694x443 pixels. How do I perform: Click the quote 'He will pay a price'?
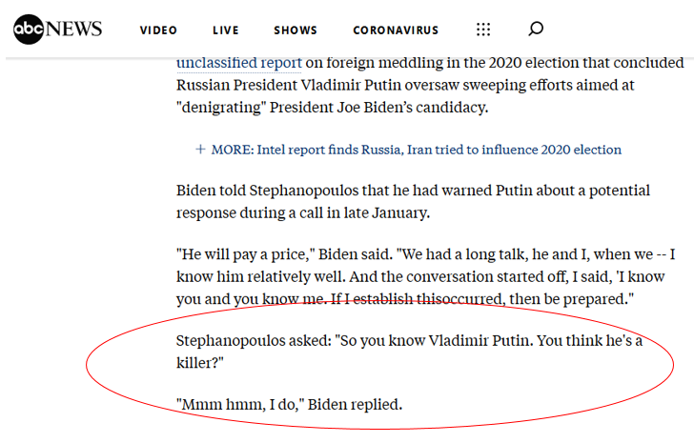[x=245, y=254]
